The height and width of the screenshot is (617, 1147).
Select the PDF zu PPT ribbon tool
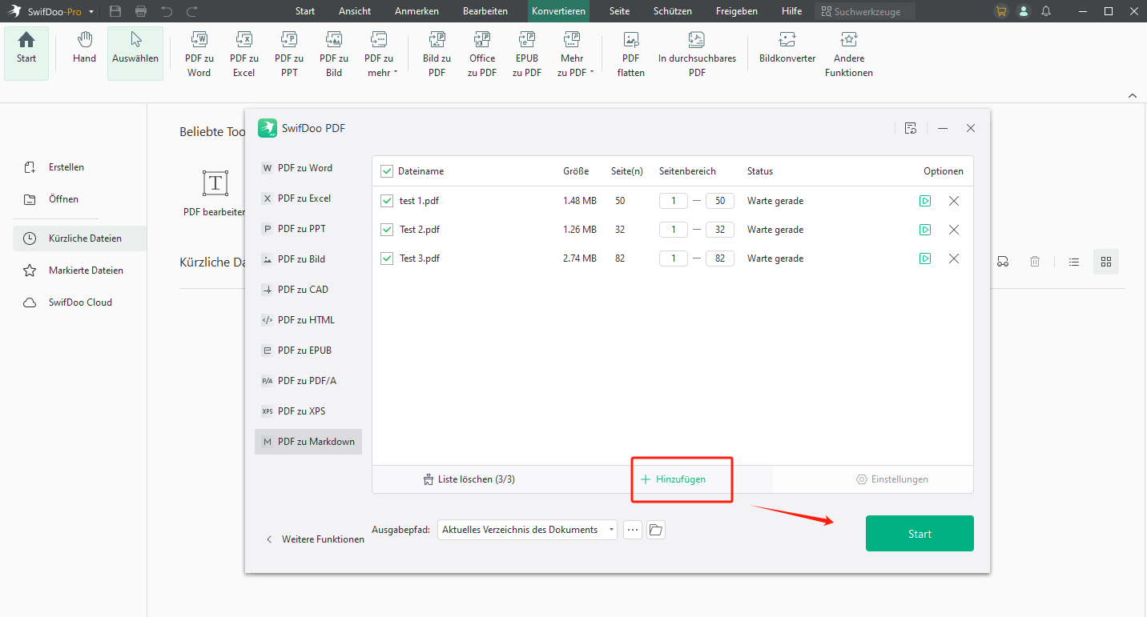(289, 54)
